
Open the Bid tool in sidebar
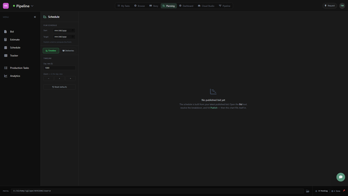pyautogui.click(x=12, y=32)
